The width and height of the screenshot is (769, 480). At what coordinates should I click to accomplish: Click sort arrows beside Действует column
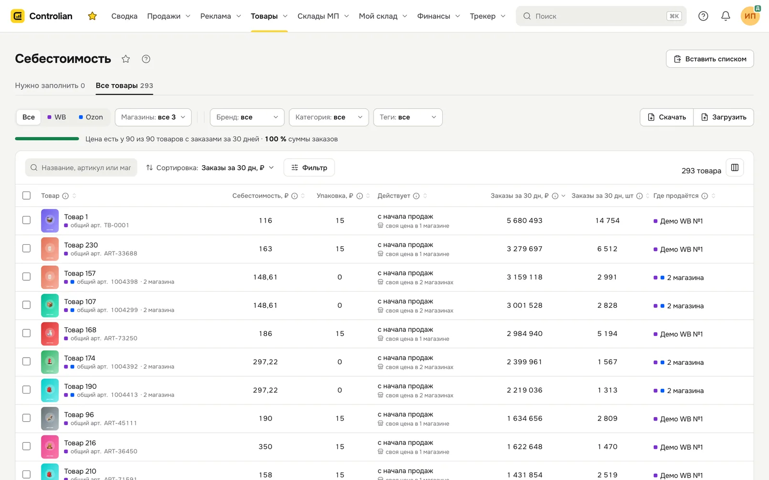[x=425, y=196]
